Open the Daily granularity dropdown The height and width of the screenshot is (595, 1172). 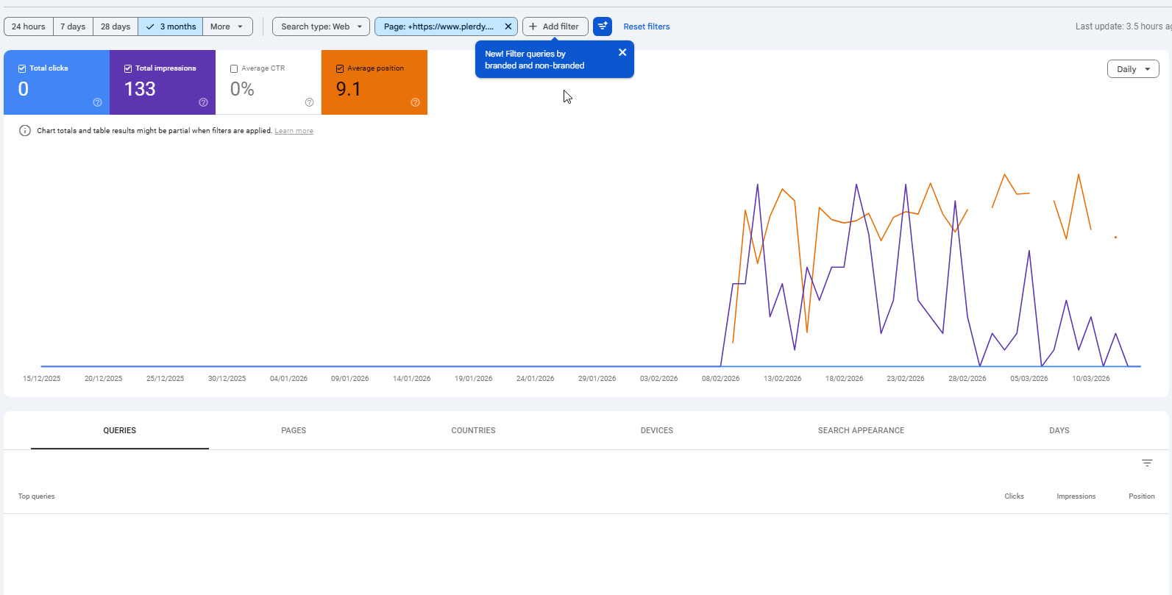(x=1132, y=69)
